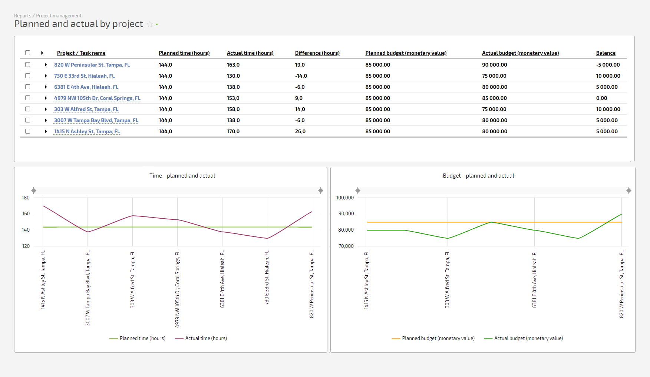Open 4979 NW 105th Dr, Coral Springs project
The height and width of the screenshot is (377, 650).
[x=97, y=98]
